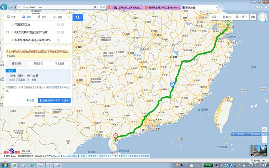The width and height of the screenshot is (269, 168).
Task: Swap start and destination arrows icon
Action: click(x=7, y=32)
